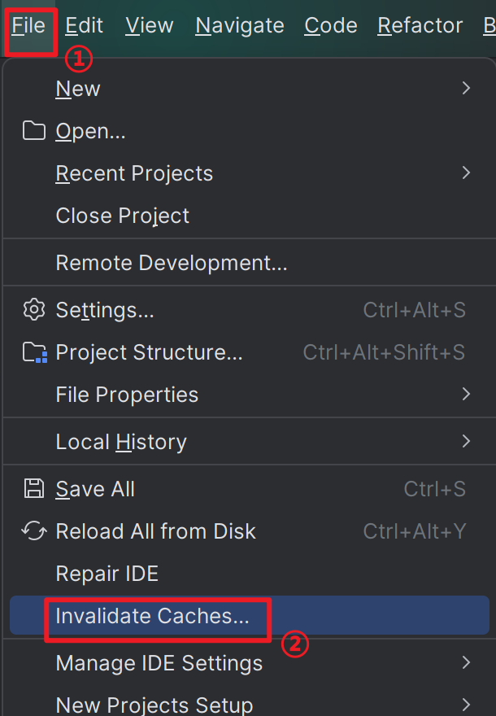Click the floppy disk Save All icon
This screenshot has width=496, height=716.
point(34,489)
